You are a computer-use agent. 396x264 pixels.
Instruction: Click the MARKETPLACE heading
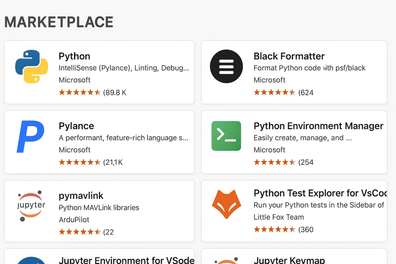[x=59, y=22]
